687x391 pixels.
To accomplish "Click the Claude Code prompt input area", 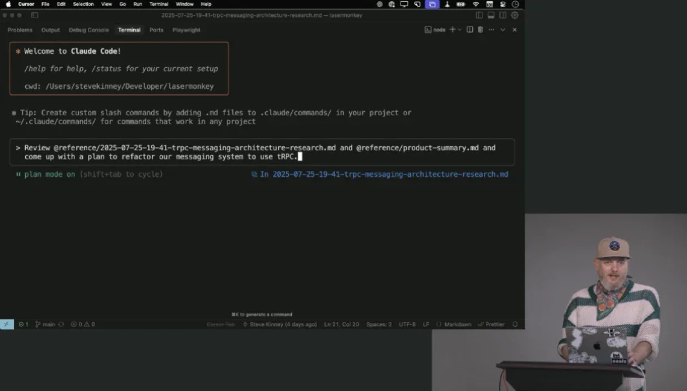I will [x=259, y=152].
